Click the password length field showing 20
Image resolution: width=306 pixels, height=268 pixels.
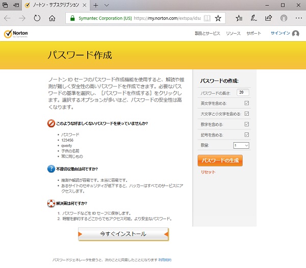pyautogui.click(x=243, y=92)
